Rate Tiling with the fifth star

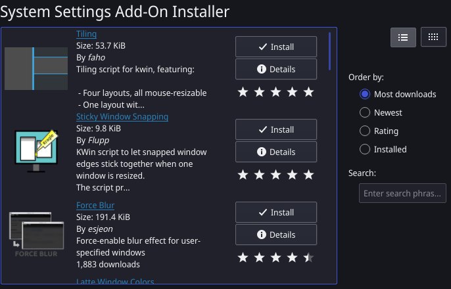pos(308,92)
